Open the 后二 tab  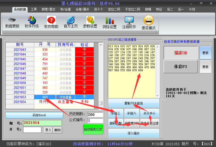[x=170, y=9]
